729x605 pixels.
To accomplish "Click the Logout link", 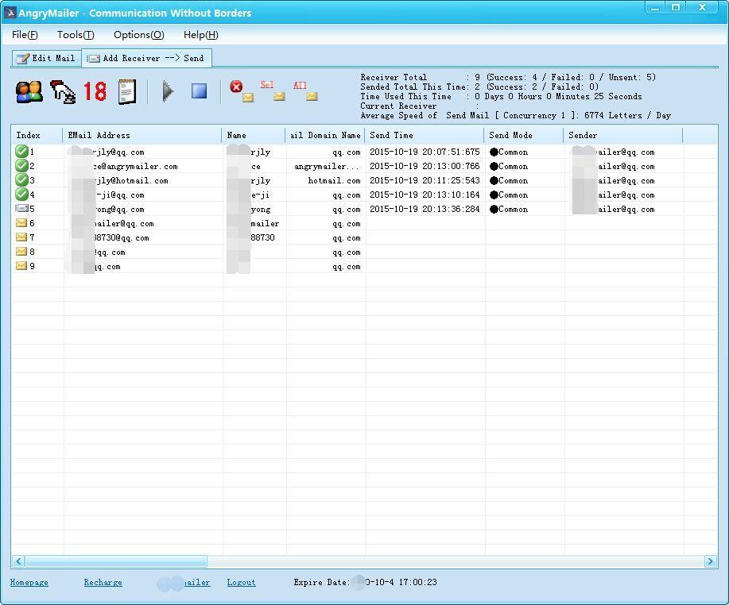I will [241, 582].
